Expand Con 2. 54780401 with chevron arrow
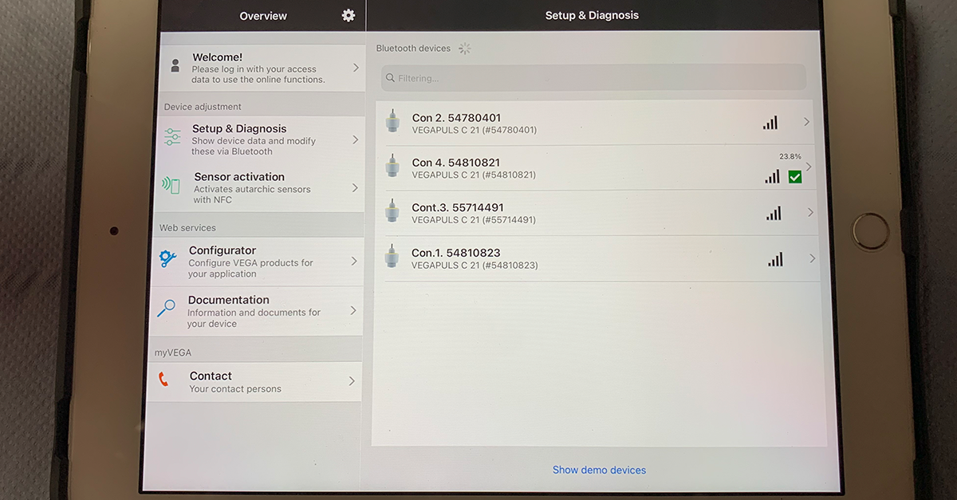This screenshot has width=957, height=500. [x=806, y=122]
